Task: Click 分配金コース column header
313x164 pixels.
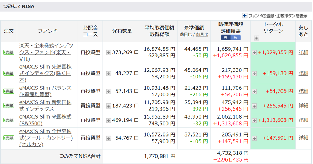Action: (90, 31)
